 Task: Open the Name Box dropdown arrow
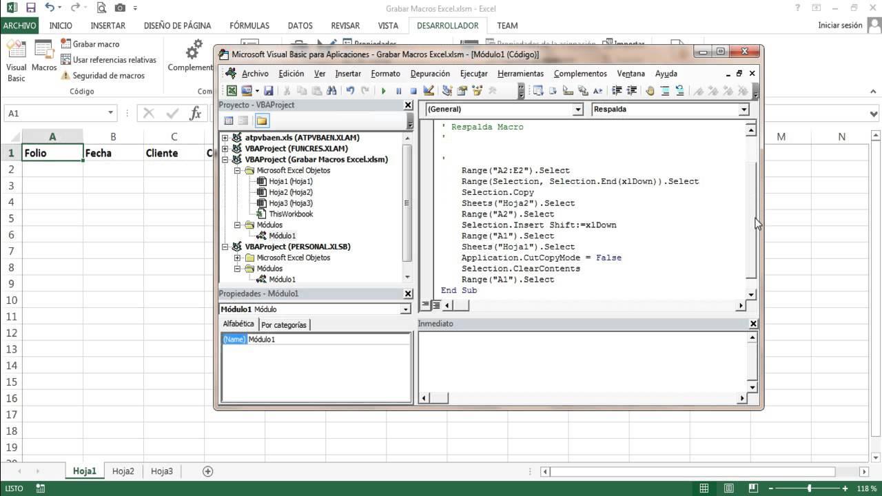click(110, 113)
